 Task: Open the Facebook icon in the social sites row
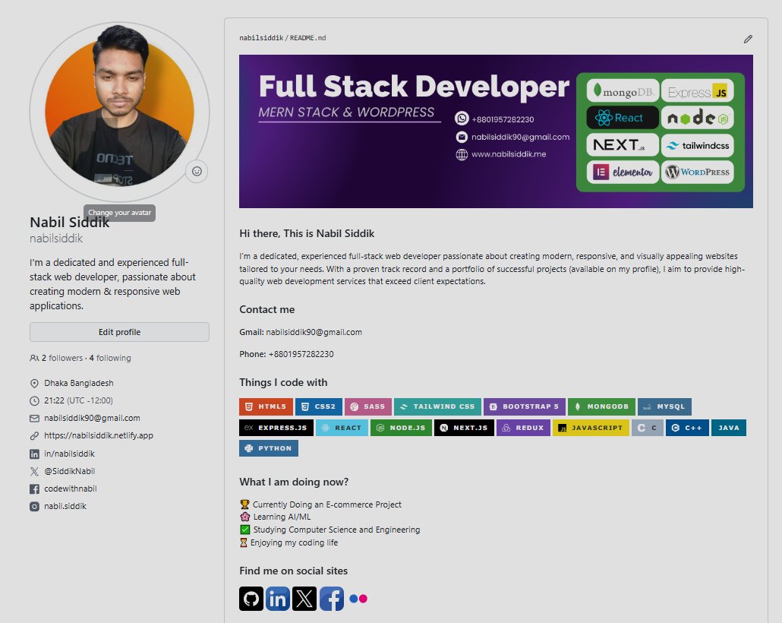(332, 599)
